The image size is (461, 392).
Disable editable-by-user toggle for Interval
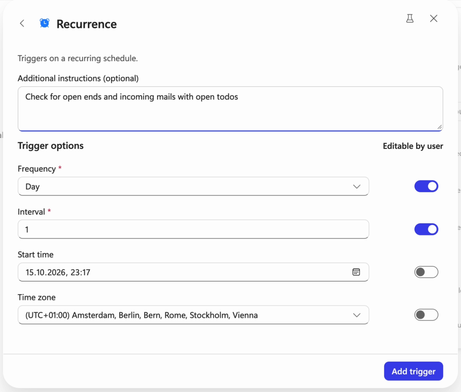coord(426,229)
